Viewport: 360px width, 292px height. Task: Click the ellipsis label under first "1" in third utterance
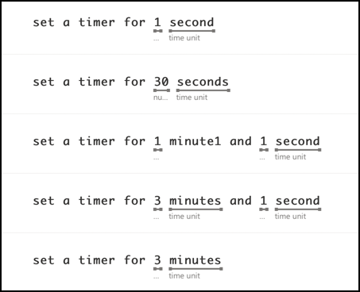157,159
